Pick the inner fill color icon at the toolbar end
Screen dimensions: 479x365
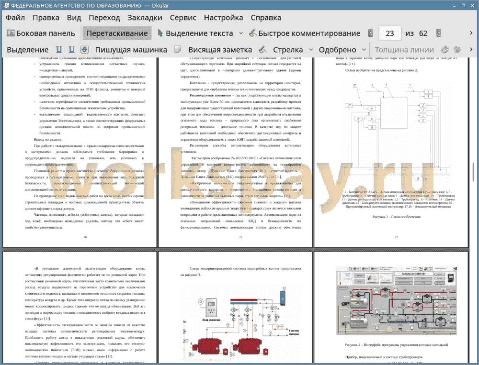coord(457,50)
